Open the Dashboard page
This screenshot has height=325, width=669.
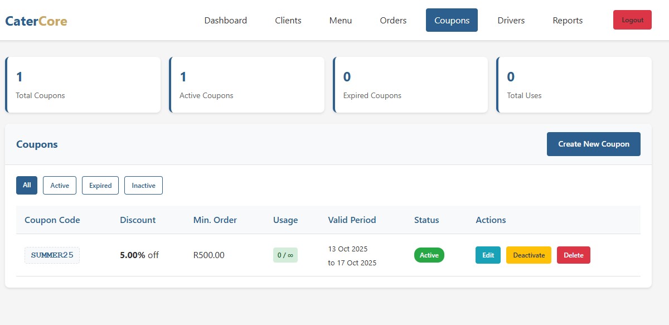click(225, 20)
